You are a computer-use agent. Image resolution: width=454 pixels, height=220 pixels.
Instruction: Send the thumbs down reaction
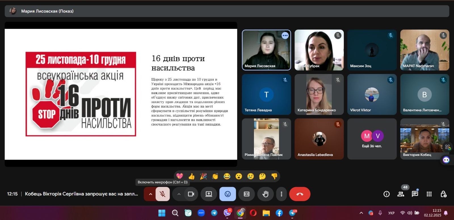tap(274, 176)
